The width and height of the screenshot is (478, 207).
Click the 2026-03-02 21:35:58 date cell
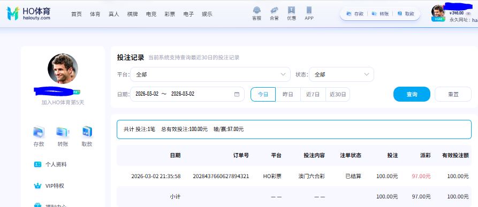click(156, 177)
